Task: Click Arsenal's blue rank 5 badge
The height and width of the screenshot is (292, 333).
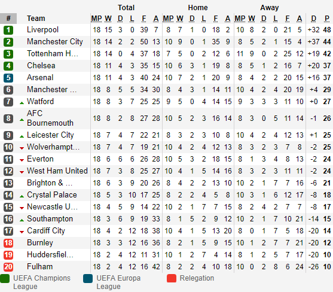Action: coord(8,78)
